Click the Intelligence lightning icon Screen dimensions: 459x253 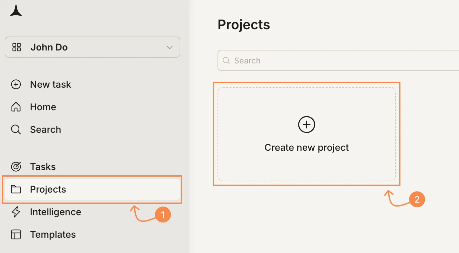tap(16, 212)
